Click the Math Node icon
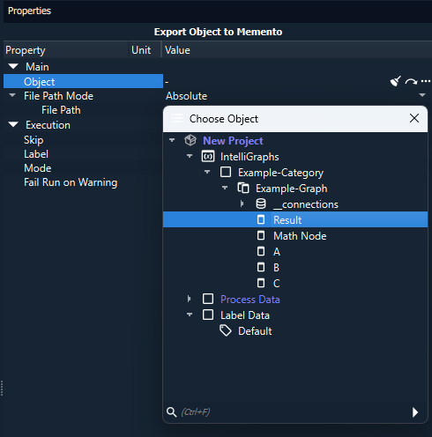This screenshot has height=437, width=432. [x=261, y=235]
